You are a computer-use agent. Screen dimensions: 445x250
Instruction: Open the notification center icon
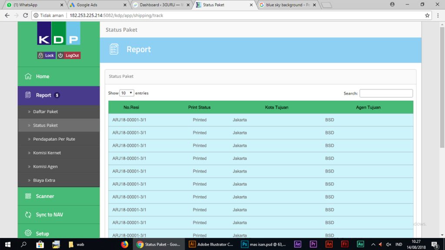click(x=435, y=244)
